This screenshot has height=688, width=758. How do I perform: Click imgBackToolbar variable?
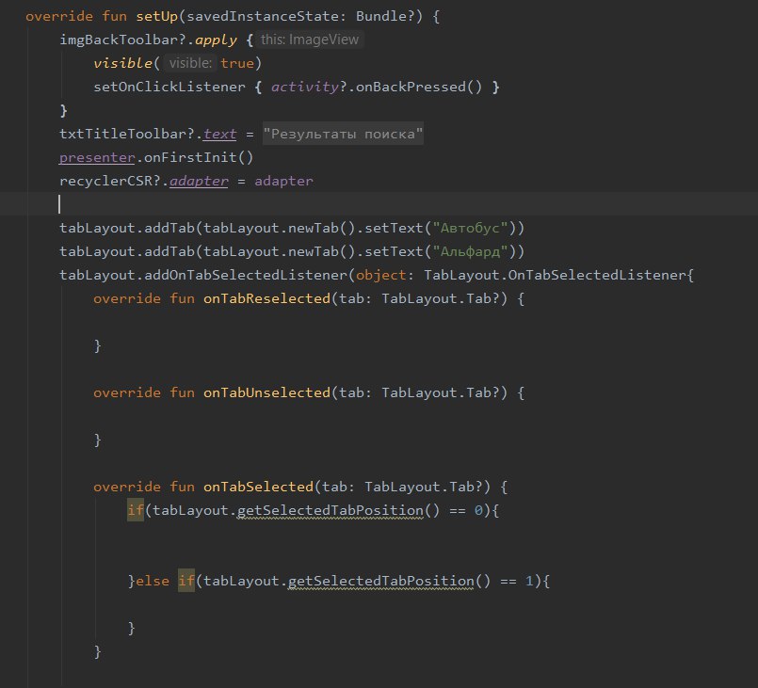(119, 40)
